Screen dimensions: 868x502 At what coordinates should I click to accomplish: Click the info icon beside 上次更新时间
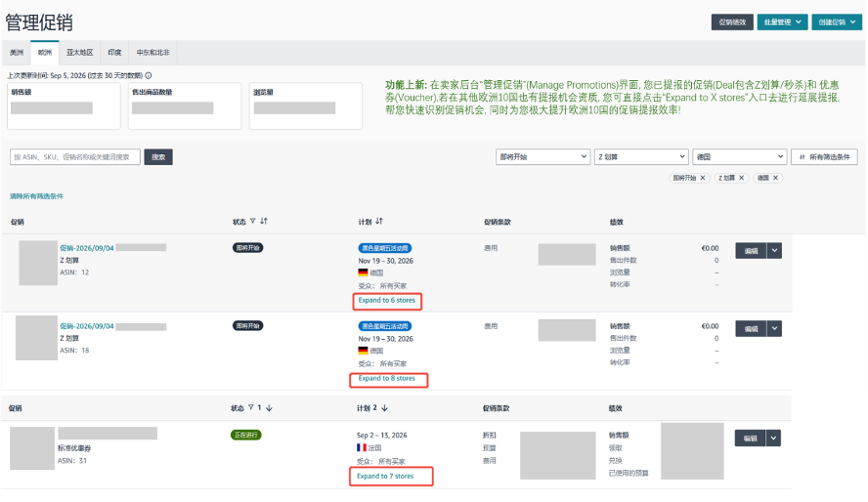(149, 76)
